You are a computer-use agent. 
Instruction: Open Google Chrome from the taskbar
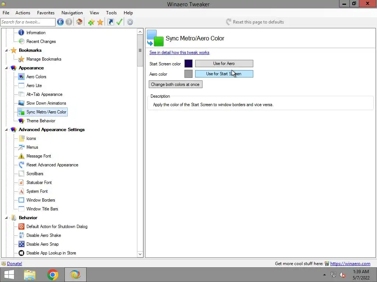pyautogui.click(x=53, y=275)
